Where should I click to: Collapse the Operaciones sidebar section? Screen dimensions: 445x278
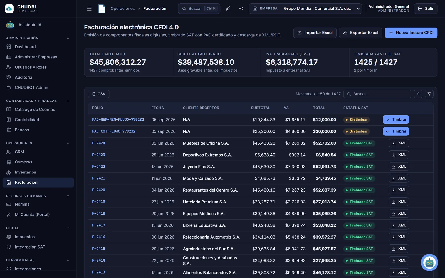(x=68, y=143)
